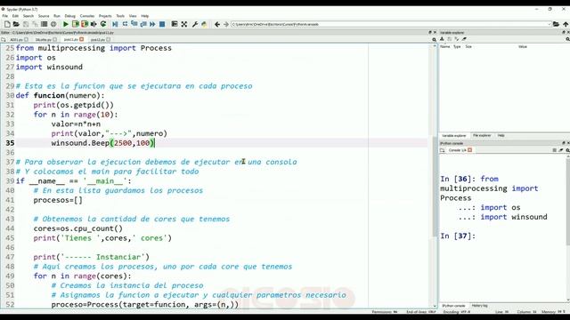
Task: Open the Help menu
Action: [144, 16]
